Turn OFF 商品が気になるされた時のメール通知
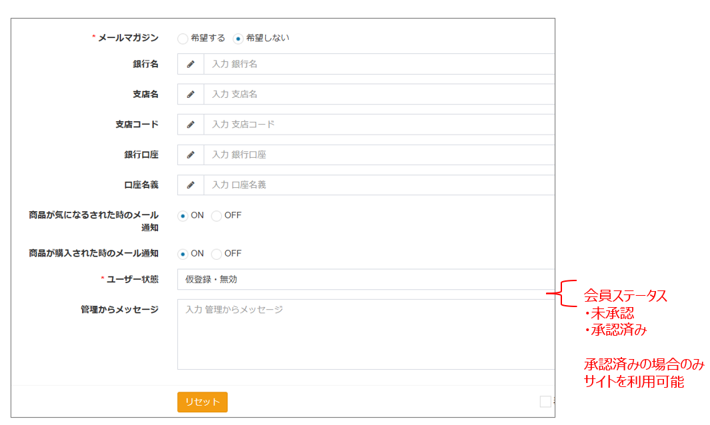 [216, 216]
